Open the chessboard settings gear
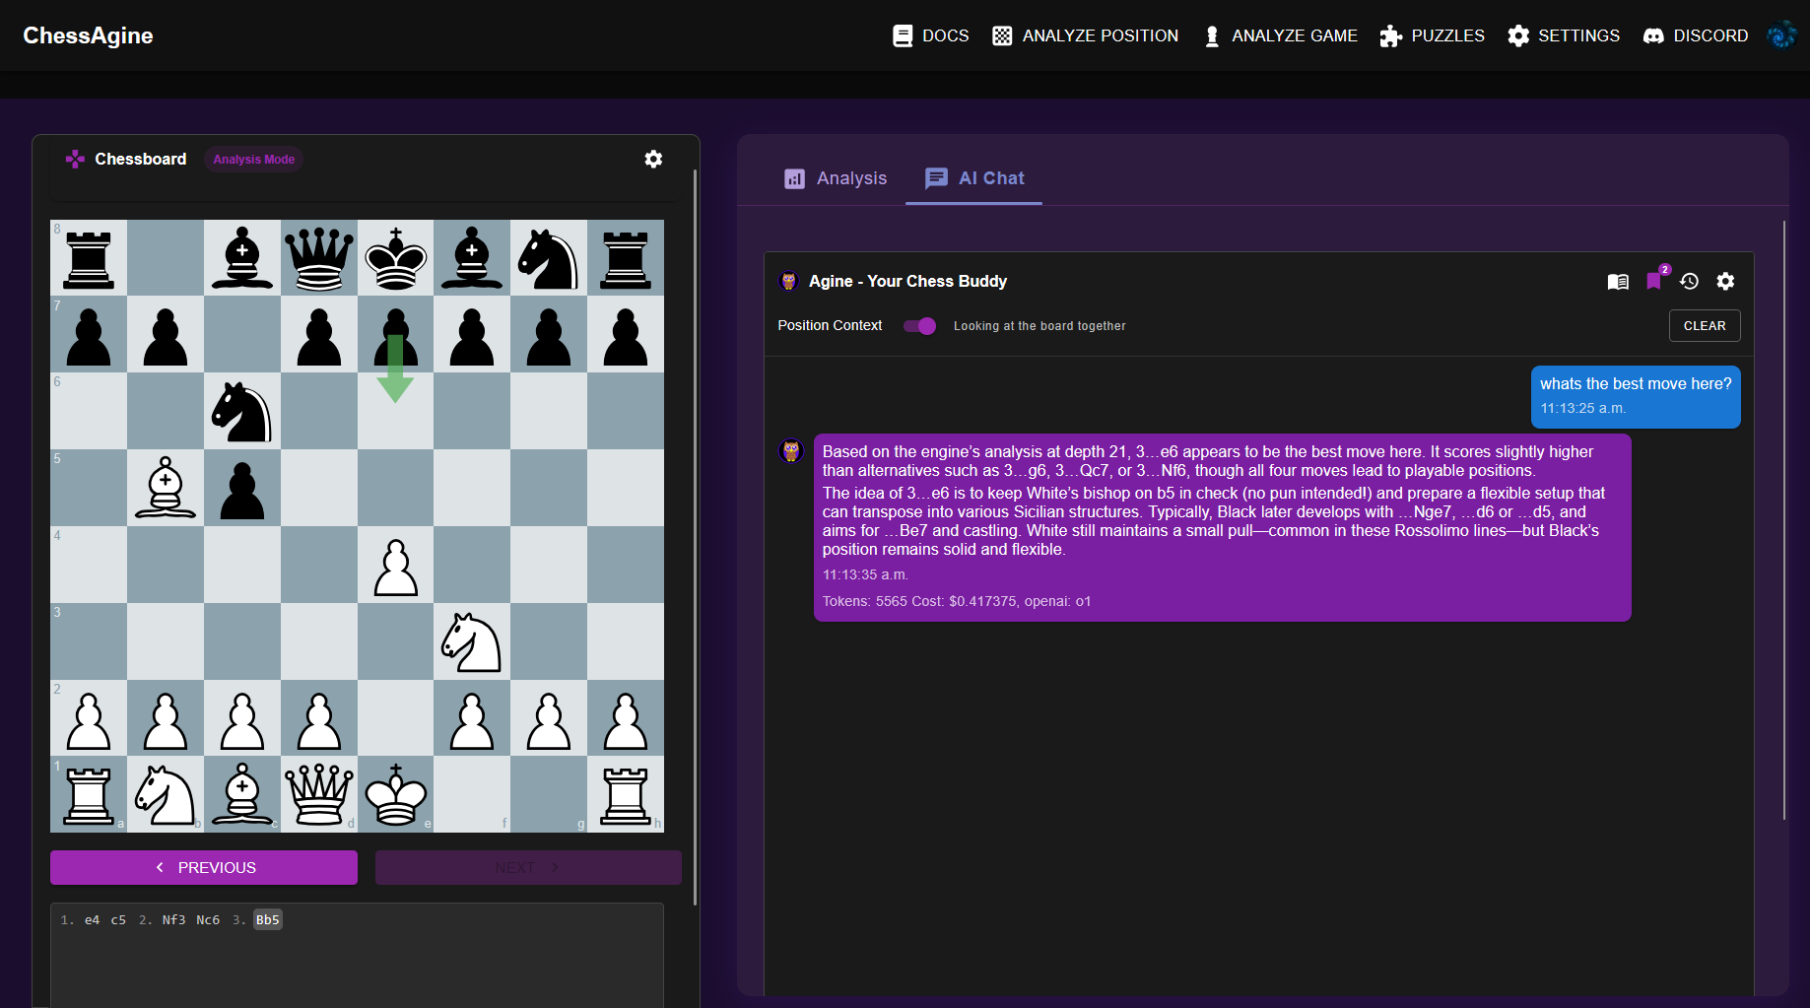Screen dimensions: 1810x1008 point(653,160)
